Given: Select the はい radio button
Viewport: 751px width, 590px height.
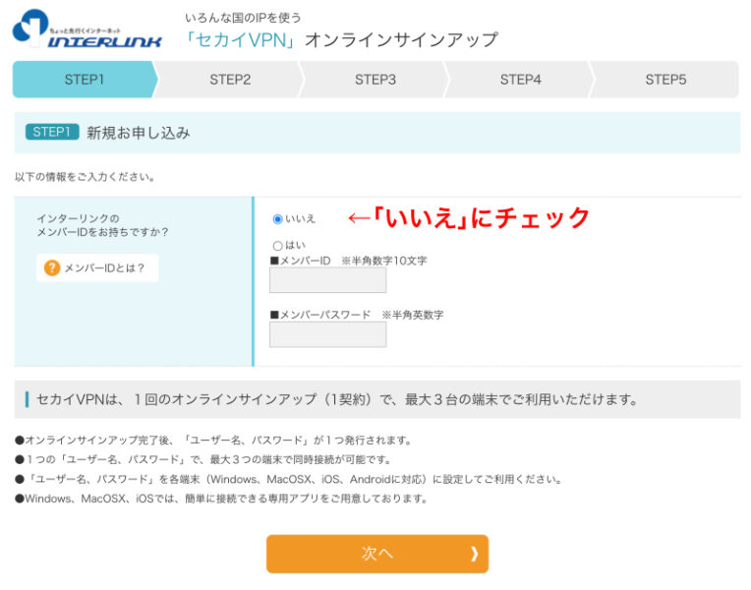Looking at the screenshot, I should click(x=277, y=245).
